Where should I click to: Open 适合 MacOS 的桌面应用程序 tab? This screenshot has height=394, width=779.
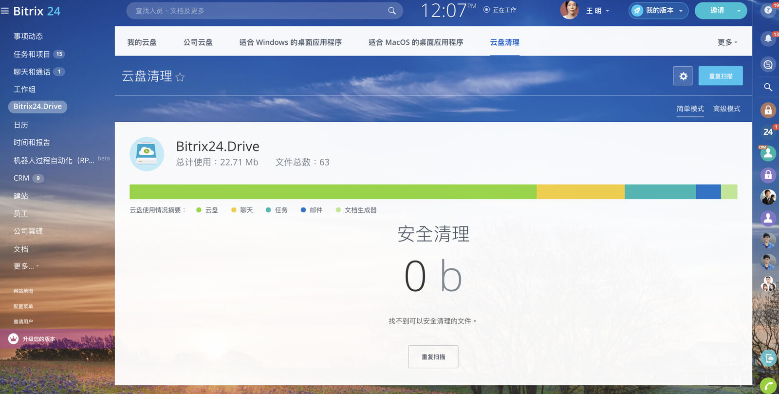(416, 42)
